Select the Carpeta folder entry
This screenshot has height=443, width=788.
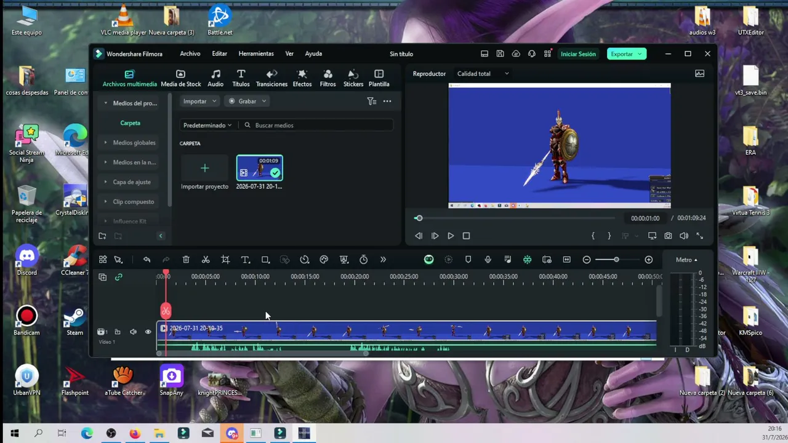[x=130, y=123]
